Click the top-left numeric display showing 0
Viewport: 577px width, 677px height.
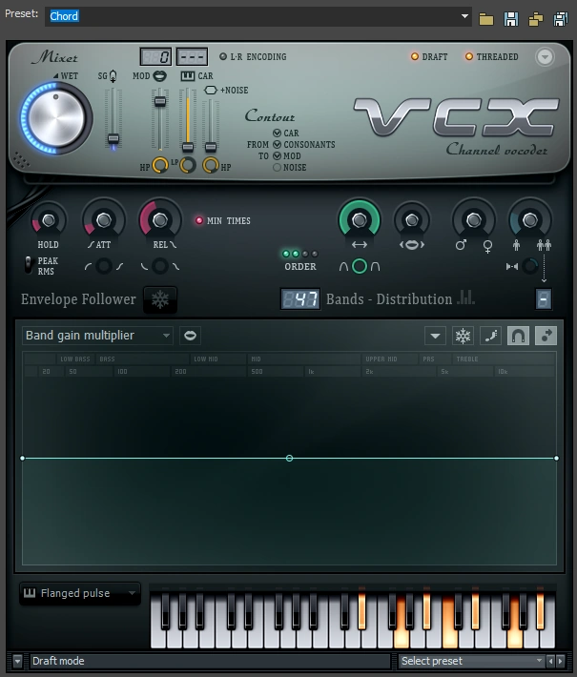tap(155, 56)
